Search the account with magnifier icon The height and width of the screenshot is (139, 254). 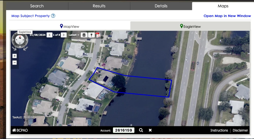tap(141, 130)
